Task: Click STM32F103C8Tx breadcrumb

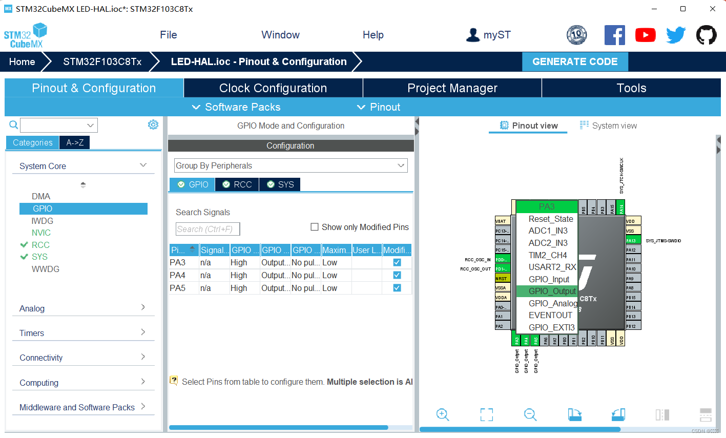Action: coord(102,61)
